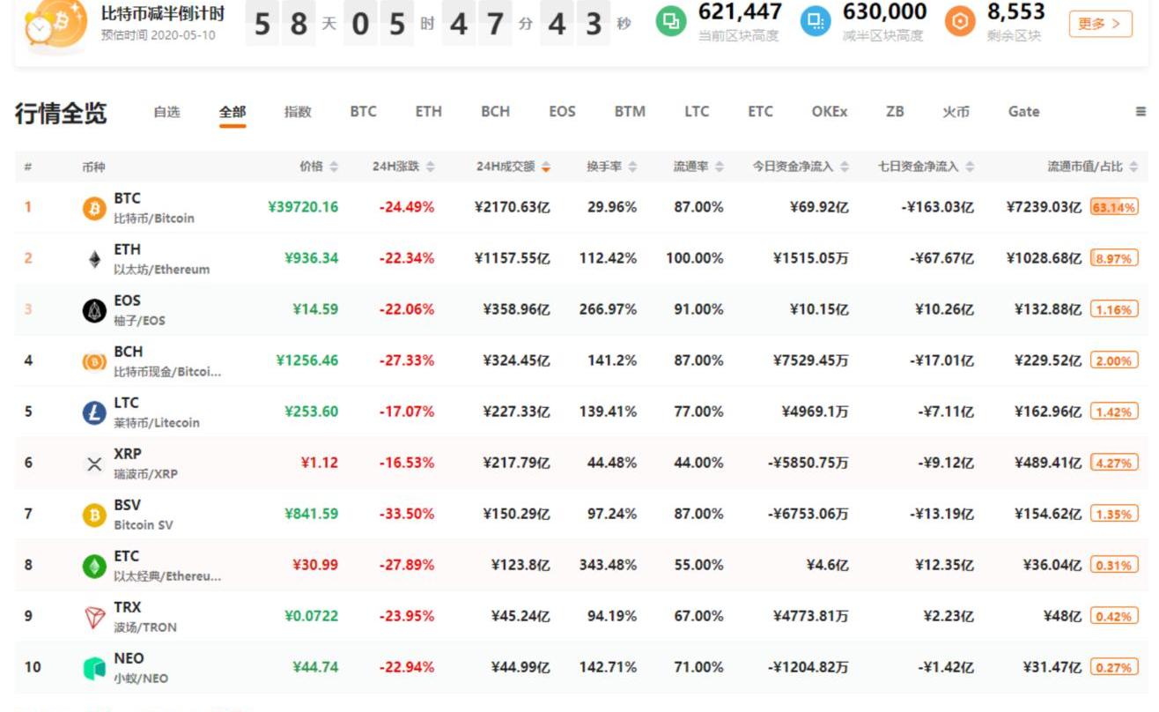Image resolution: width=1159 pixels, height=712 pixels.
Task: Open the hamburger menu at tab row end
Action: click(1141, 112)
